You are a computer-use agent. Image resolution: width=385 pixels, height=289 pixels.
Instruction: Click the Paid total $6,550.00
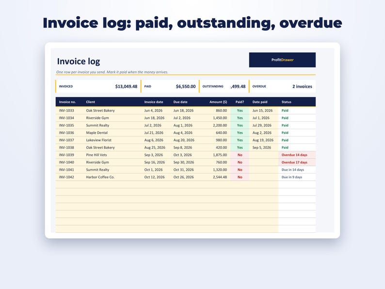coord(186,86)
